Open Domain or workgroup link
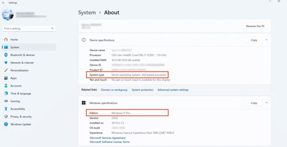Viewport: 287px width, 147px height. (114, 90)
